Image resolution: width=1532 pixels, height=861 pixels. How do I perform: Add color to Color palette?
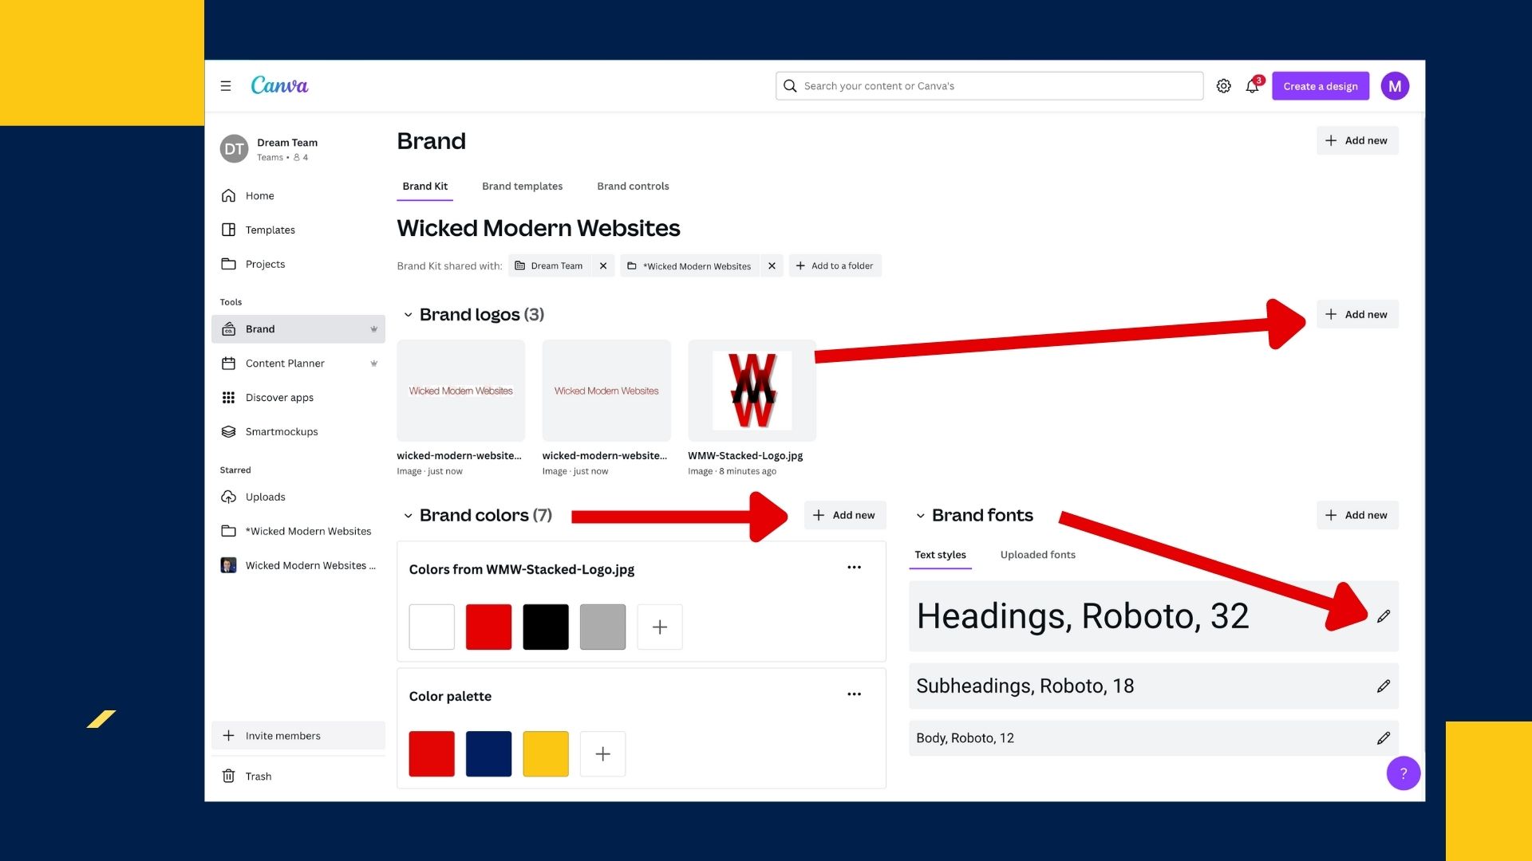coord(602,753)
